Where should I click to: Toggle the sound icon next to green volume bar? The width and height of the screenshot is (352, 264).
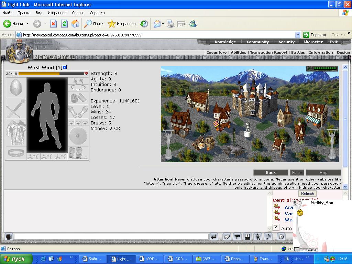309,68
